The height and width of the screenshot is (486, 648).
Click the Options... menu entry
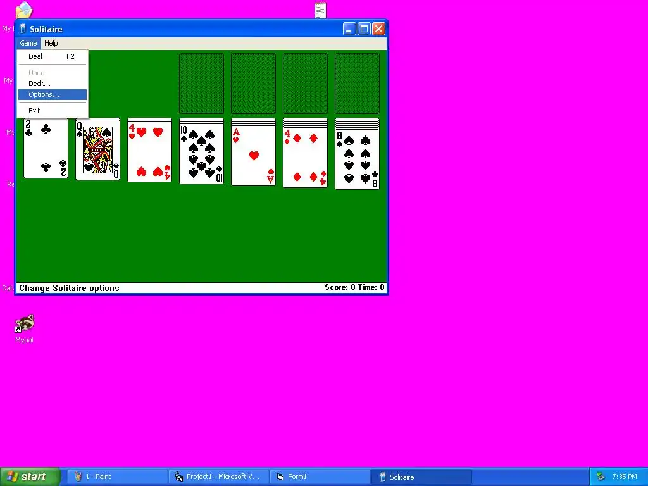pyautogui.click(x=53, y=95)
